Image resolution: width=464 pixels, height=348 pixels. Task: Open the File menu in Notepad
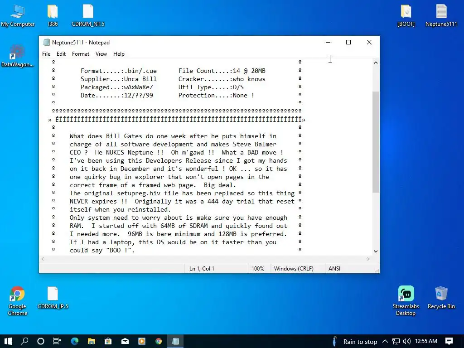point(46,54)
